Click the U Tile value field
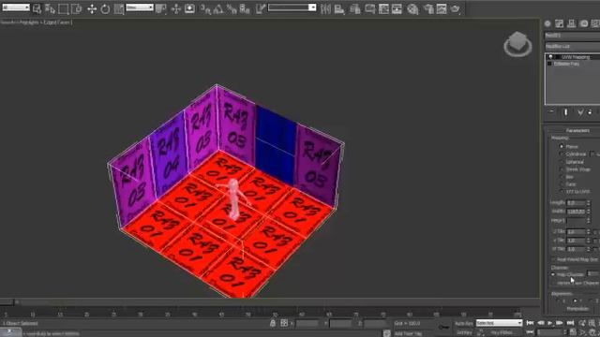The height and width of the screenshot is (337, 600). pyautogui.click(x=576, y=232)
